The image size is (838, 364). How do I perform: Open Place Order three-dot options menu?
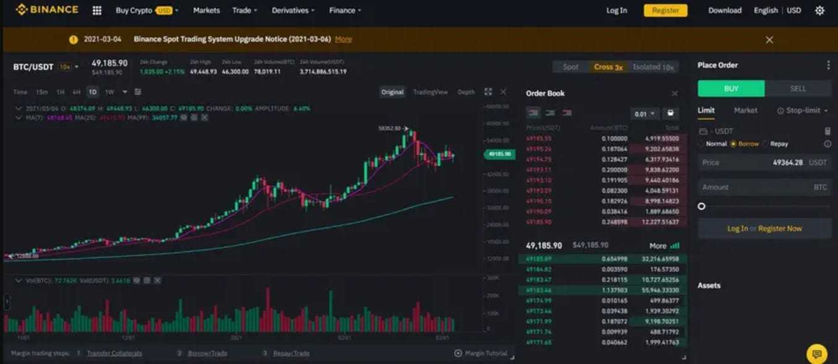tap(828, 65)
